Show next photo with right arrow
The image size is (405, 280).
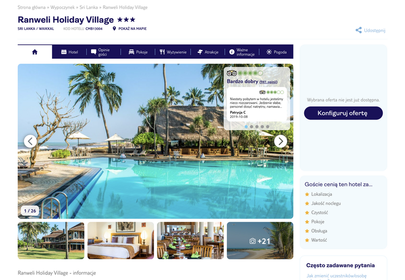[280, 141]
